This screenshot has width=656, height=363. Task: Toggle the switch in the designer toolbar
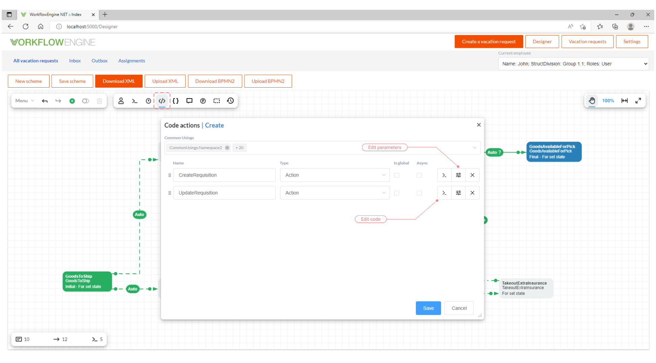point(86,101)
